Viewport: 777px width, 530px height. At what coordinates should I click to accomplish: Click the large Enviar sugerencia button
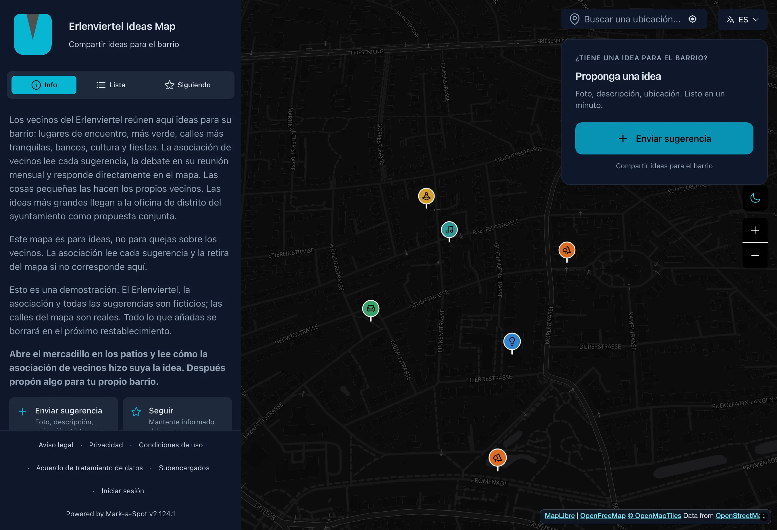coord(664,138)
